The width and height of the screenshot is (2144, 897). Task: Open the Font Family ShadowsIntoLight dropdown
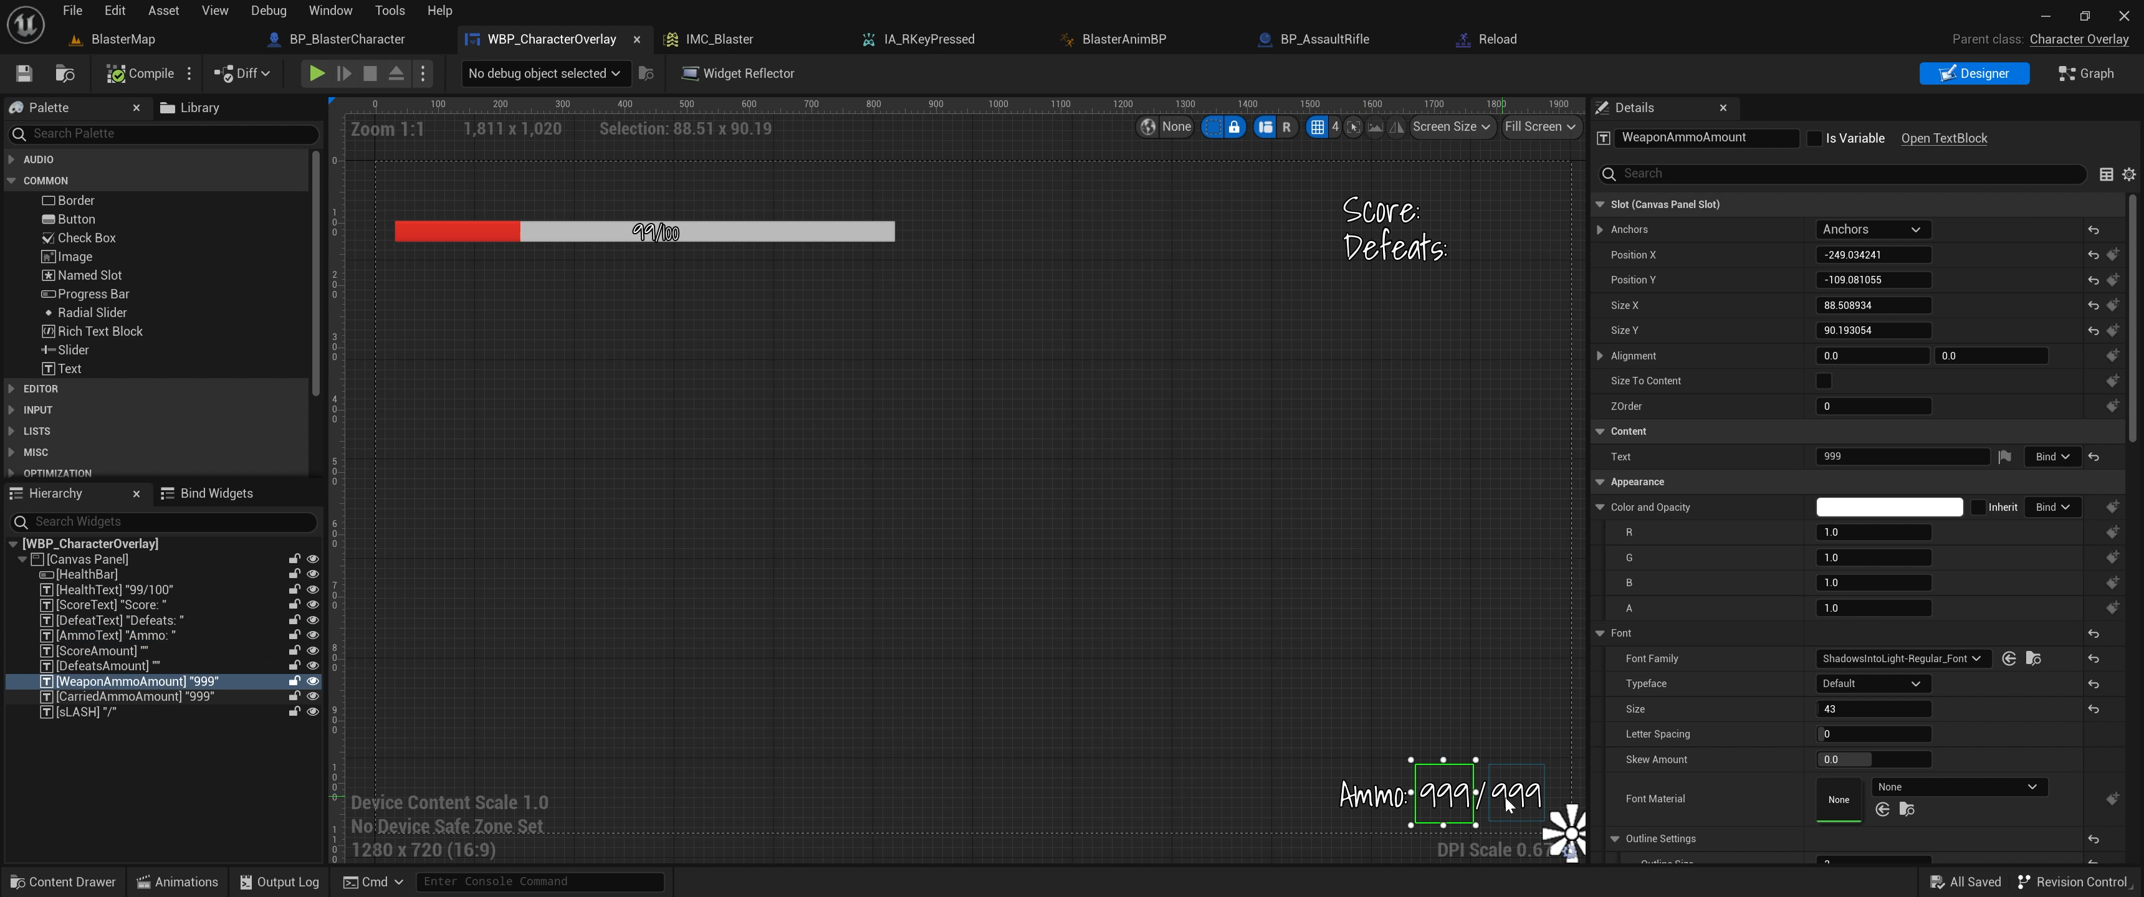(x=1901, y=658)
